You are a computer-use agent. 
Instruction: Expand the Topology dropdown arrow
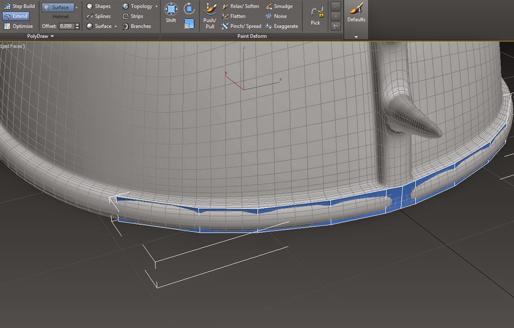(x=157, y=6)
